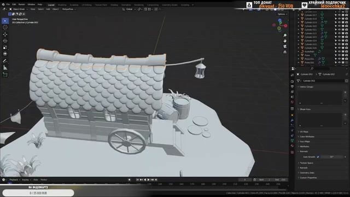Activate the Rotate tool

coord(5,41)
